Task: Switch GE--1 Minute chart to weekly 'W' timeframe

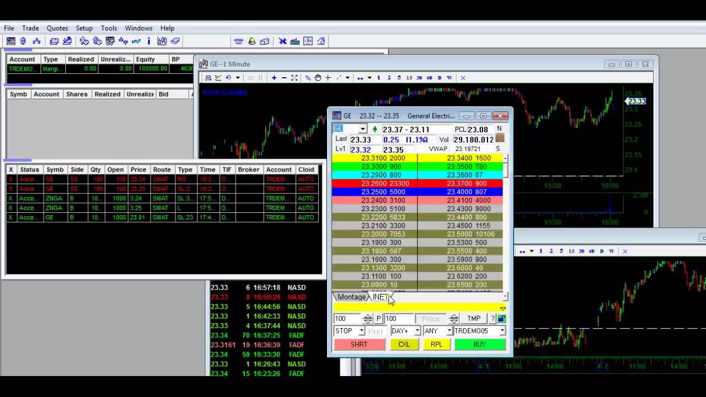Action: coord(450,78)
